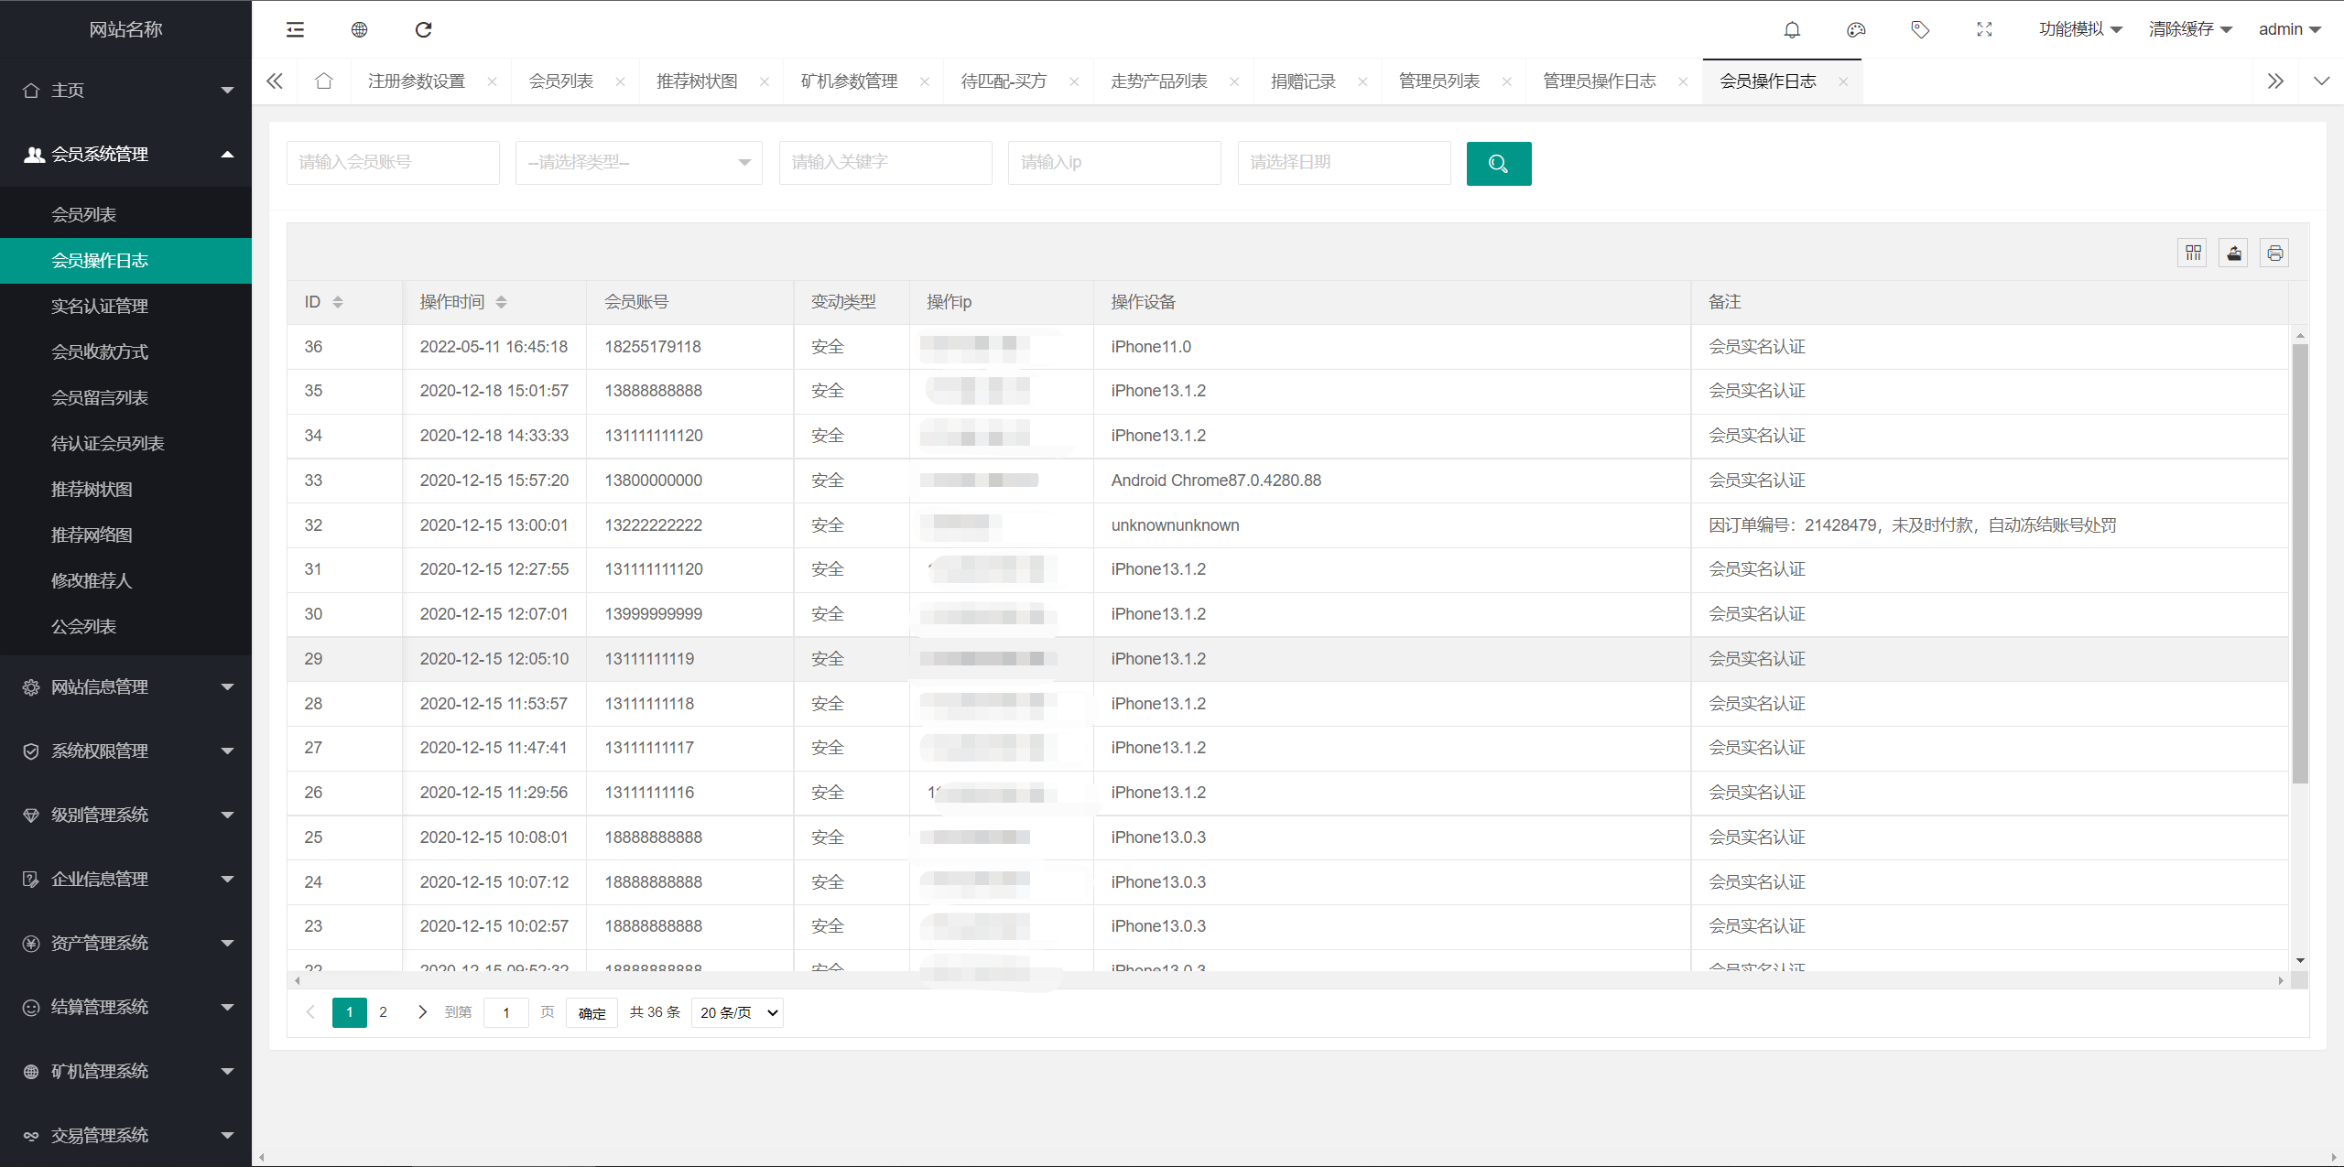Enter fullscreen via expand icon
2344x1167 pixels.
point(1984,29)
